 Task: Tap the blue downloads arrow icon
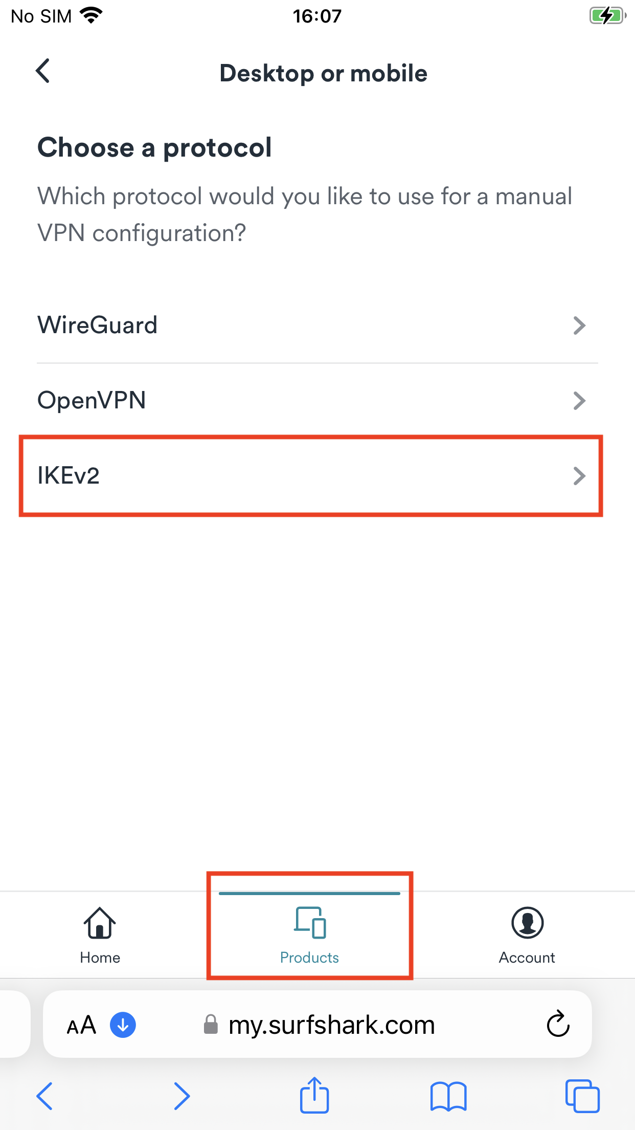(123, 1025)
